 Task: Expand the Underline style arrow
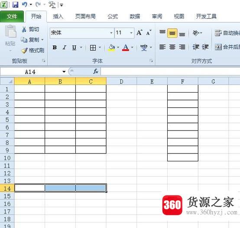[81, 48]
